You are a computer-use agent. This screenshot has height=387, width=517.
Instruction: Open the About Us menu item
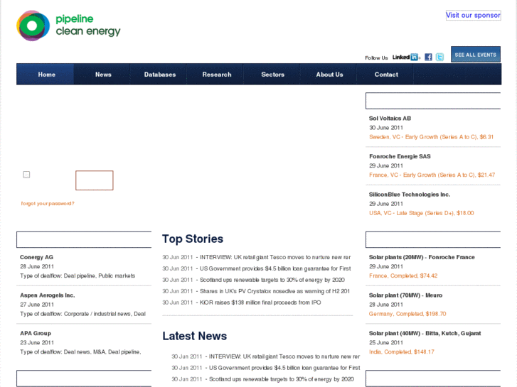pos(329,75)
